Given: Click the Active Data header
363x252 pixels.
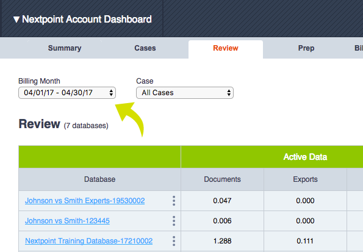Looking at the screenshot, I should pos(305,157).
